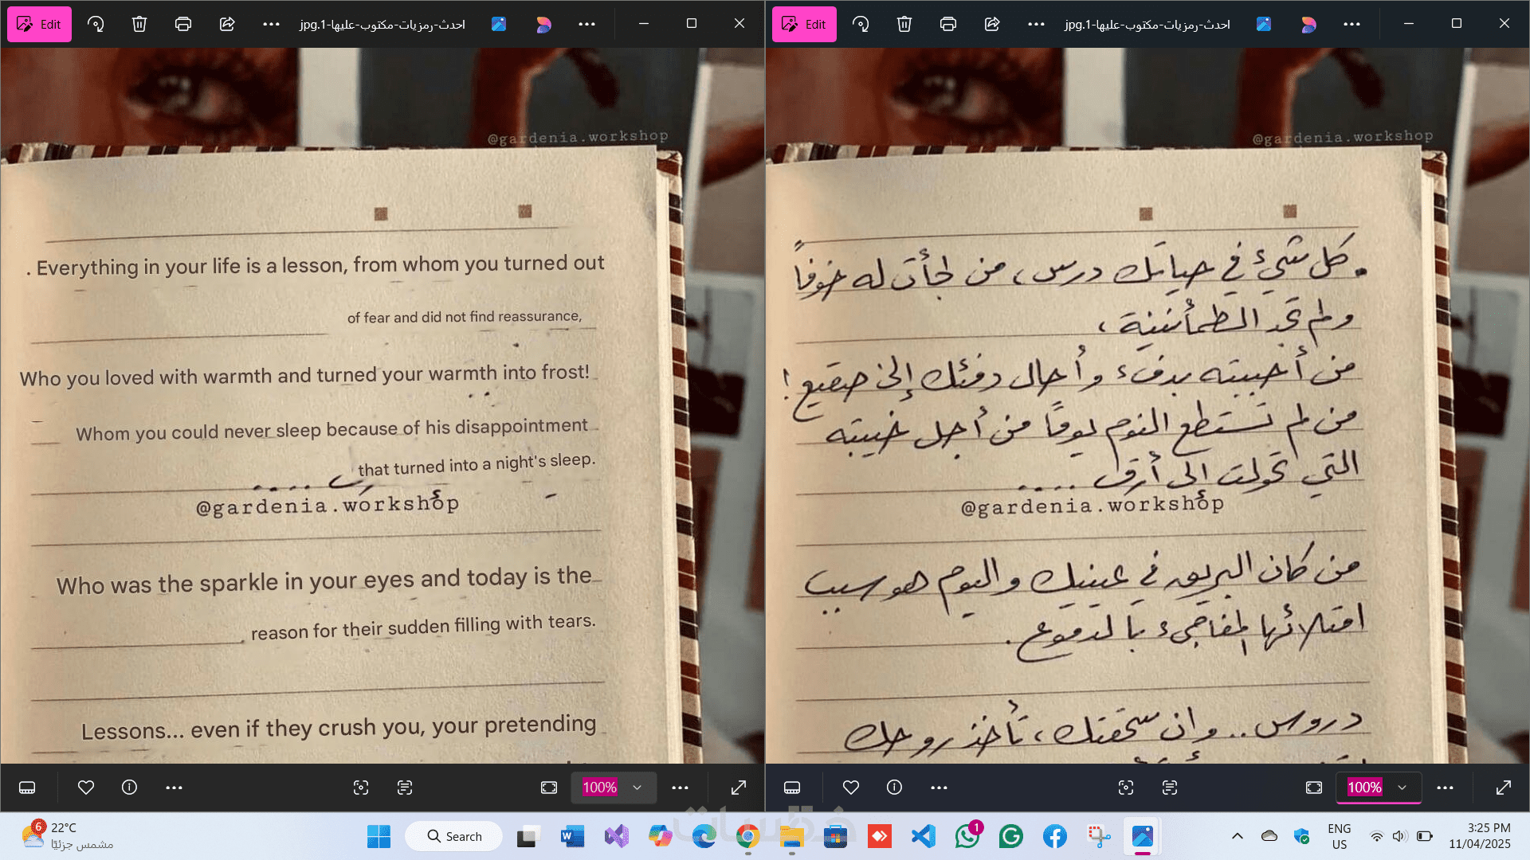Show hidden system tray icons
The image size is (1530, 860).
(1237, 836)
